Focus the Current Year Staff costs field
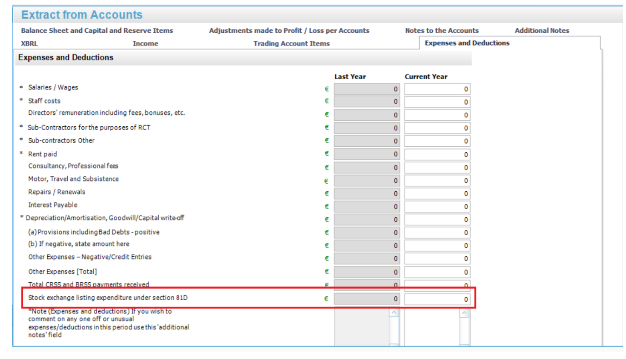Viewport: 626px width, 359px height. click(x=437, y=102)
